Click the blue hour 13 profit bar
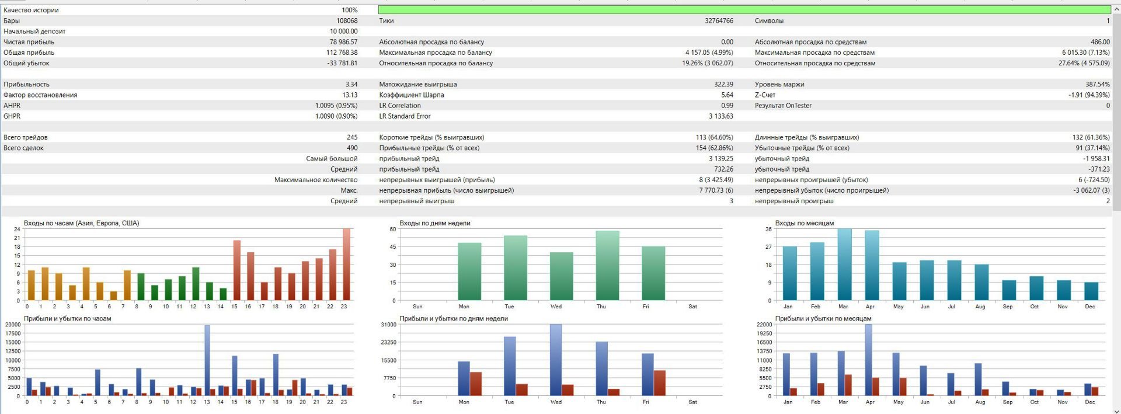Screen dimensions: 1121x414 click(207, 361)
